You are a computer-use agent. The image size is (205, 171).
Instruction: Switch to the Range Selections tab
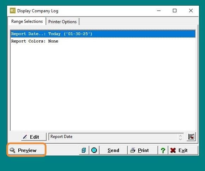click(27, 21)
